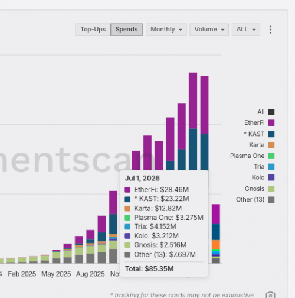Open the ALL time range dropdown
The image size is (295, 298).
click(246, 30)
